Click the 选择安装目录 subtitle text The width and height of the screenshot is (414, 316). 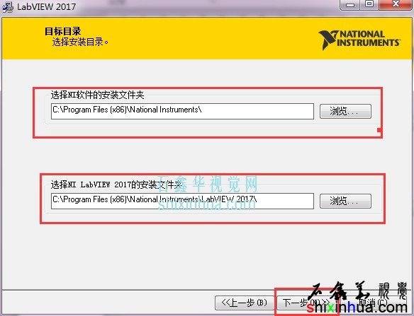80,42
